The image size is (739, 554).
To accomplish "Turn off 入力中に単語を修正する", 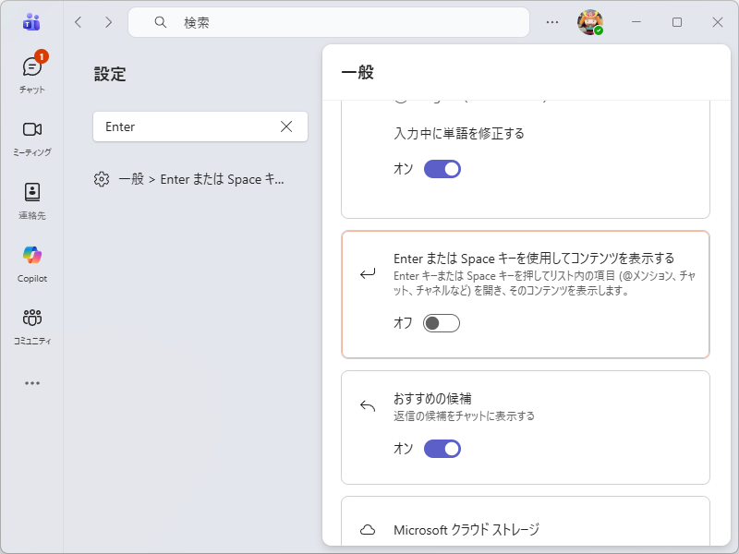I will click(x=442, y=169).
